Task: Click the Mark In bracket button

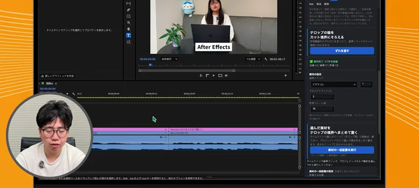Action: (x=208, y=75)
